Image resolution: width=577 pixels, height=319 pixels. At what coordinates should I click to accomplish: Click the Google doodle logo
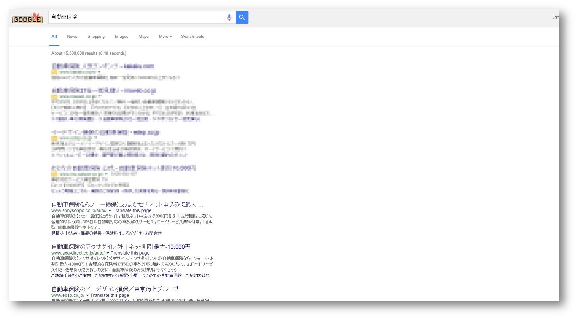[27, 18]
